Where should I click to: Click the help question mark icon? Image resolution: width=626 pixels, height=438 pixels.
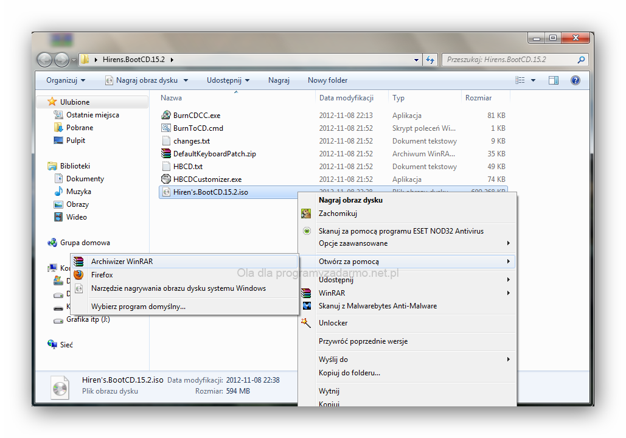click(x=576, y=80)
